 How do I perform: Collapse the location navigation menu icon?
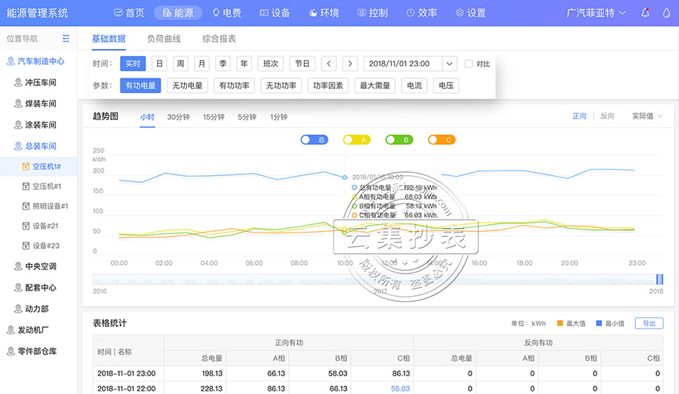(x=66, y=38)
